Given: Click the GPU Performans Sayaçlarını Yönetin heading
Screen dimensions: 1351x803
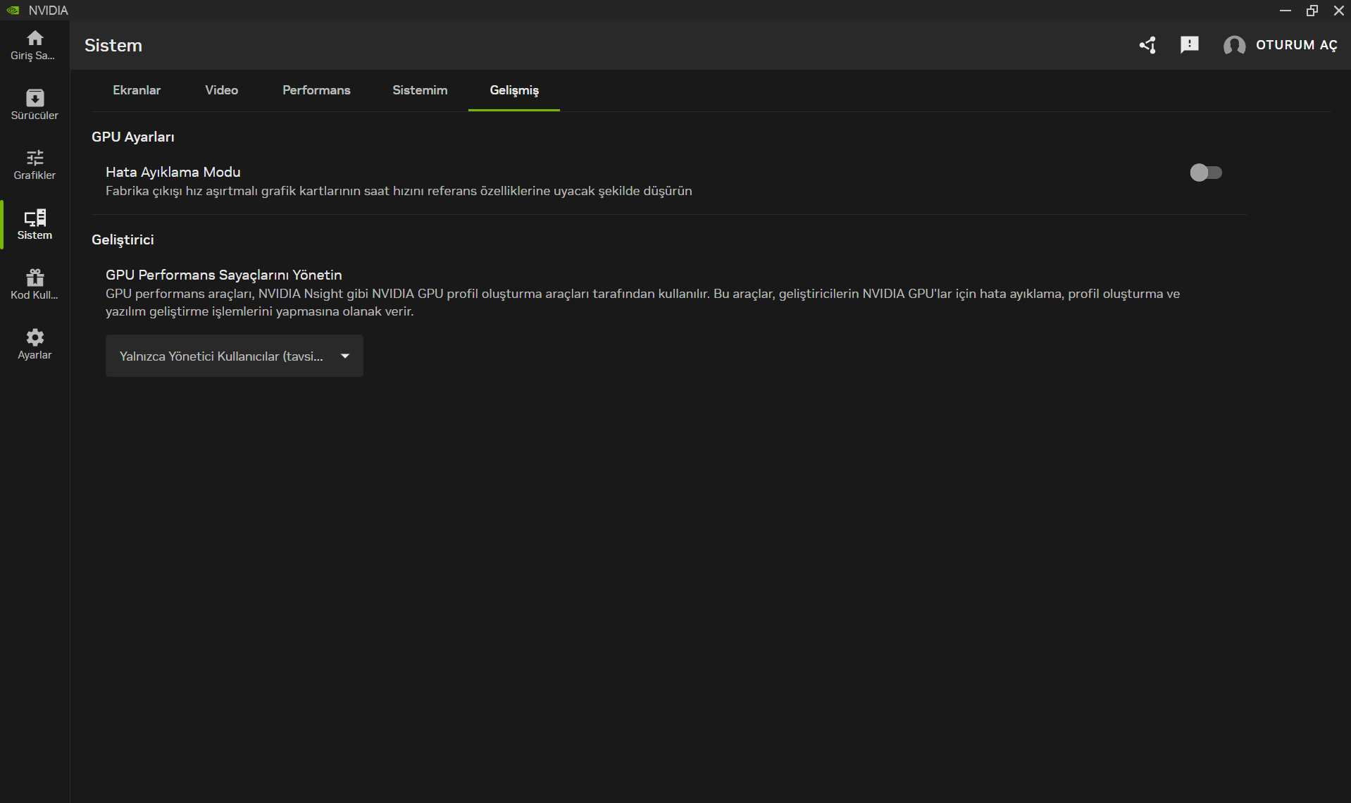Looking at the screenshot, I should 224,275.
